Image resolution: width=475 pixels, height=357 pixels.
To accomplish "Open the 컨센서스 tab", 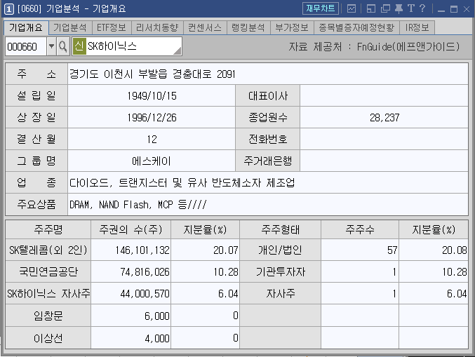I will coord(205,28).
